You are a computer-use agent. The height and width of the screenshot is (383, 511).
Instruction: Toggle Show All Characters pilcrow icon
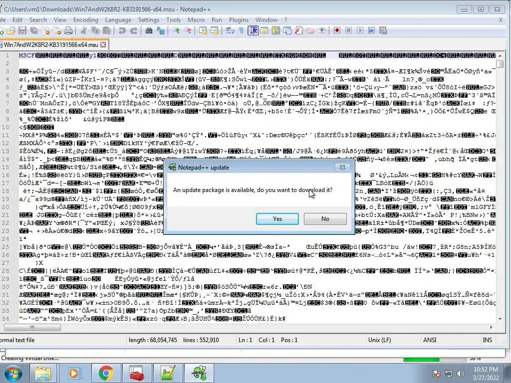[x=241, y=30]
